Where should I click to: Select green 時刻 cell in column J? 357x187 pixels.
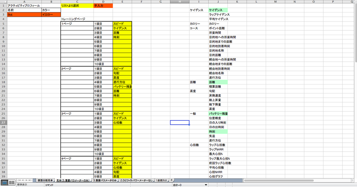click(x=218, y=132)
